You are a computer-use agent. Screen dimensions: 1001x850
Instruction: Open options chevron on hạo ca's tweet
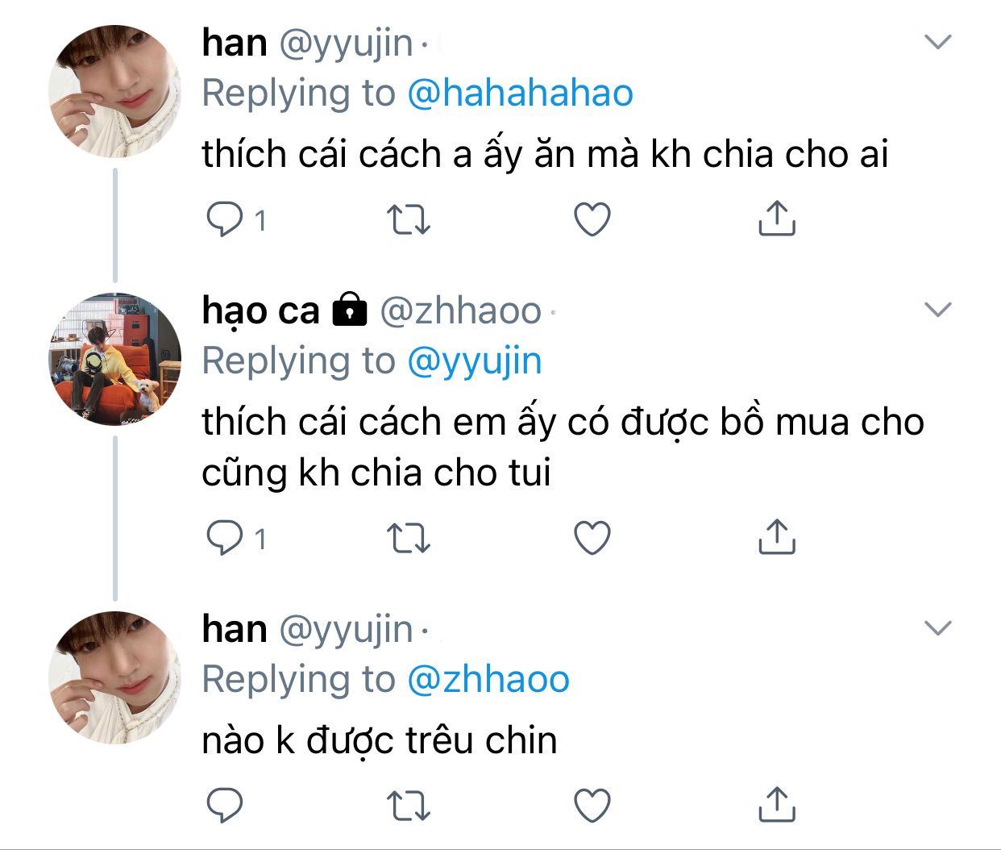[938, 310]
